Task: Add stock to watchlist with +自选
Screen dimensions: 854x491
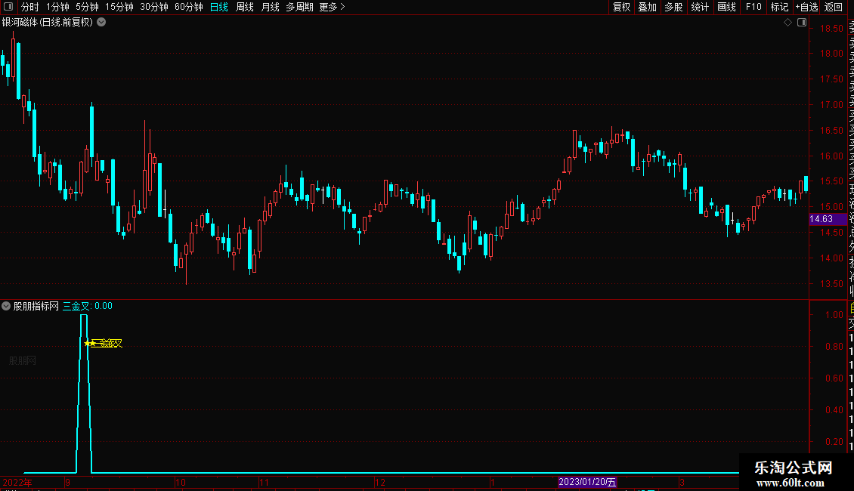Action: 806,7
